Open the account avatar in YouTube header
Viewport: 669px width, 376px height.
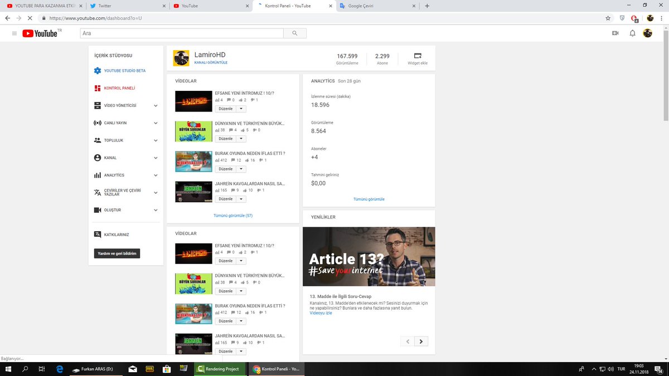[648, 33]
